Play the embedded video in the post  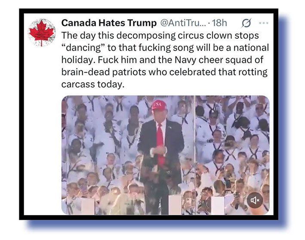(x=165, y=155)
